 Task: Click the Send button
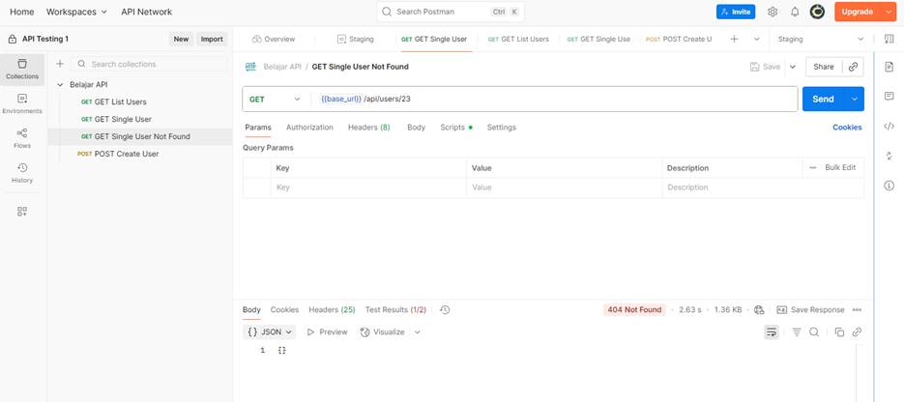[822, 100]
